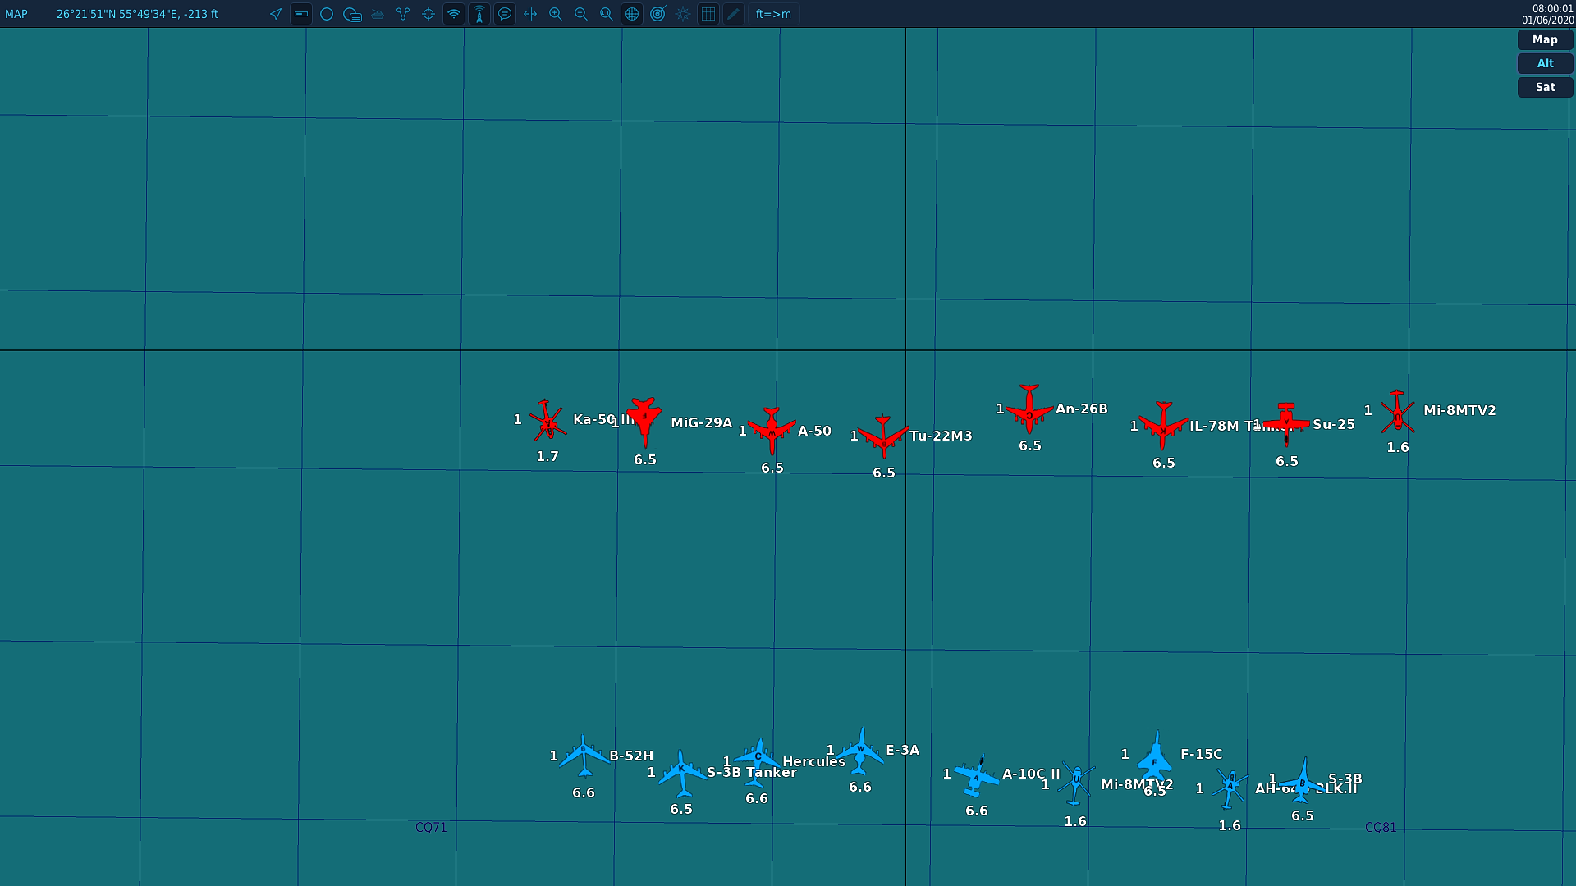Toggle the grid overlay button
This screenshot has height=886, width=1576.
point(708,14)
